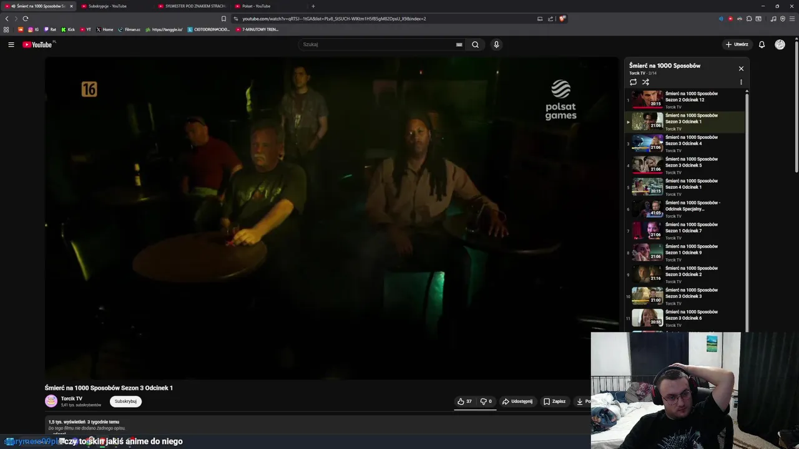This screenshot has height=449, width=799.
Task: Open the Rat bookmark
Action: 50,29
